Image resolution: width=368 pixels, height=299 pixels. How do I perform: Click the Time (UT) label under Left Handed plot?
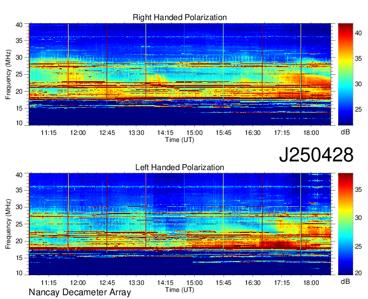(180, 290)
